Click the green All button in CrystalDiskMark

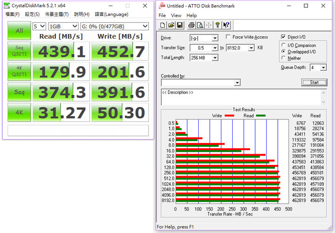pyautogui.click(x=19, y=31)
